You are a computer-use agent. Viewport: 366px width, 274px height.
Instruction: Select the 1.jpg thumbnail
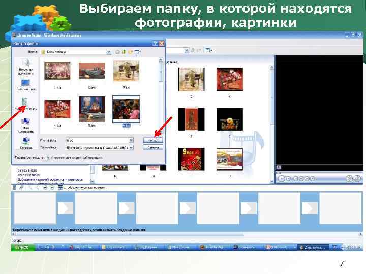(57, 71)
